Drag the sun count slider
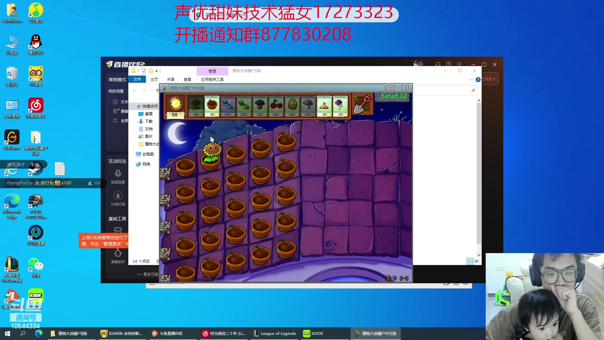 tap(174, 115)
